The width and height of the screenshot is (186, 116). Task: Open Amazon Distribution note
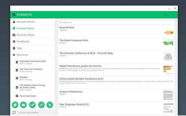(116, 95)
